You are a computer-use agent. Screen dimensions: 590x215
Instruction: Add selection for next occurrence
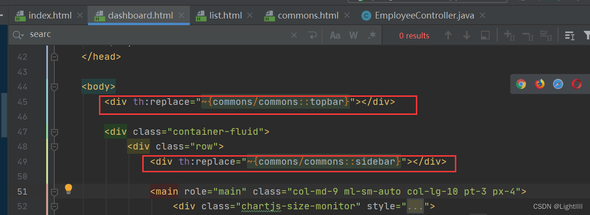pyautogui.click(x=509, y=35)
